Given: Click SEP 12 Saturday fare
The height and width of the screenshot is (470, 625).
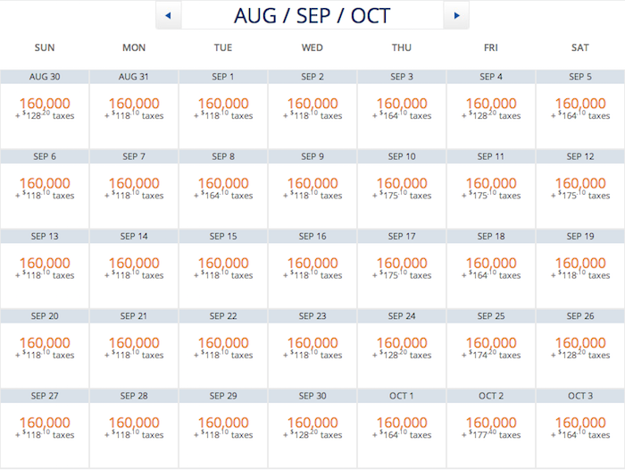Looking at the screenshot, I should [x=580, y=189].
